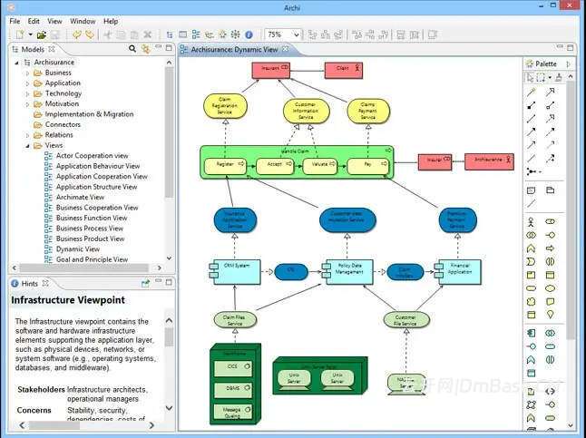Expand the Motivation folder

tap(27, 104)
